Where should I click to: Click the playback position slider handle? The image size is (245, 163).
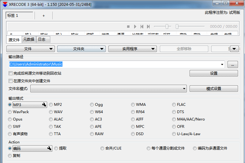177,27
